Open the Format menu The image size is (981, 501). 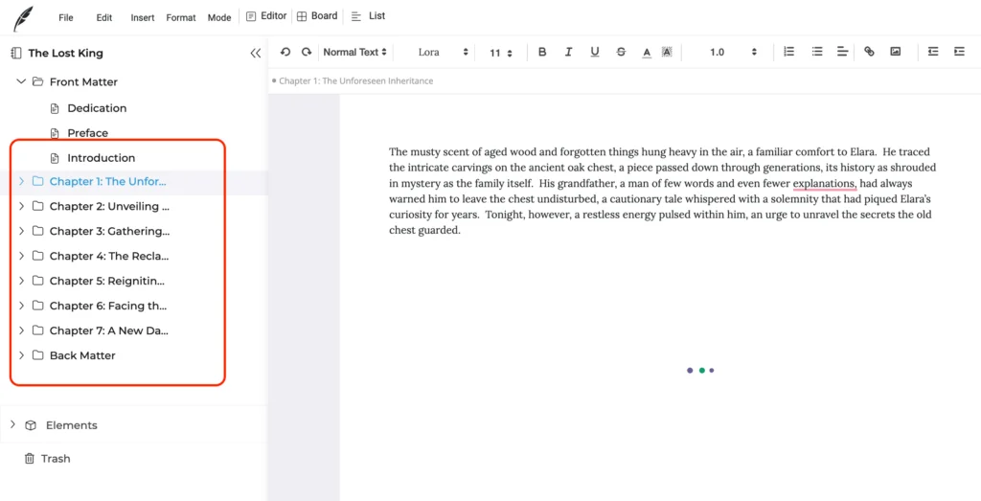point(181,17)
